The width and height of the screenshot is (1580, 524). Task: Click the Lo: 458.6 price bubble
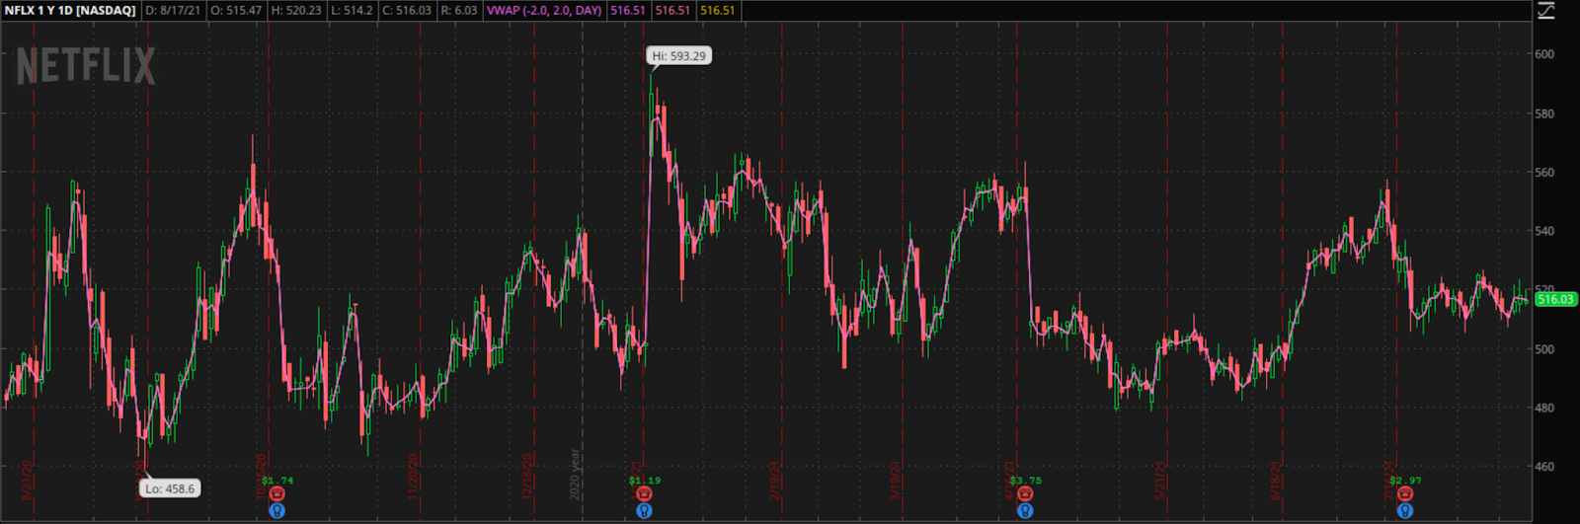pyautogui.click(x=170, y=488)
